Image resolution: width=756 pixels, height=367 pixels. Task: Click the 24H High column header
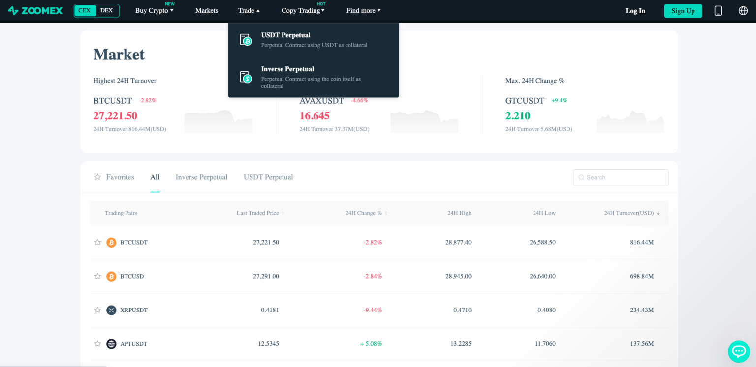459,213
